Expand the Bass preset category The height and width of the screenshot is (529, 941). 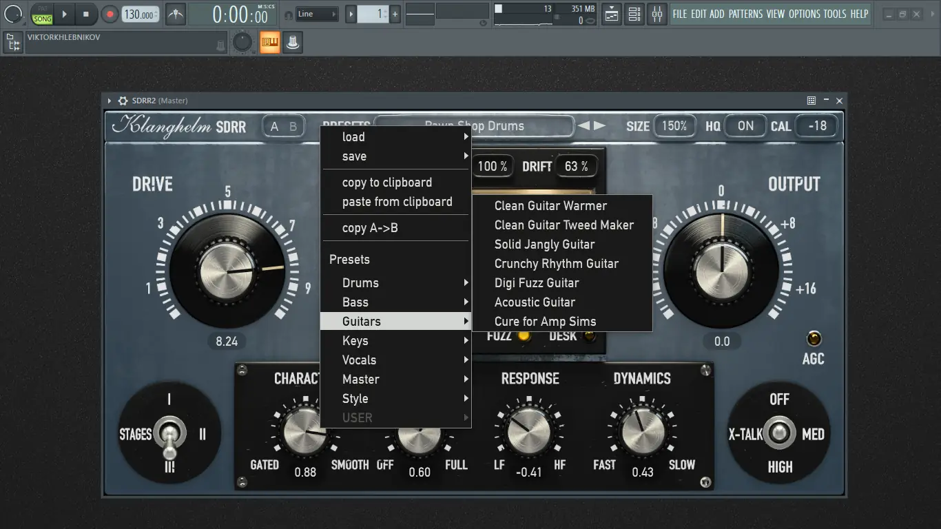396,302
